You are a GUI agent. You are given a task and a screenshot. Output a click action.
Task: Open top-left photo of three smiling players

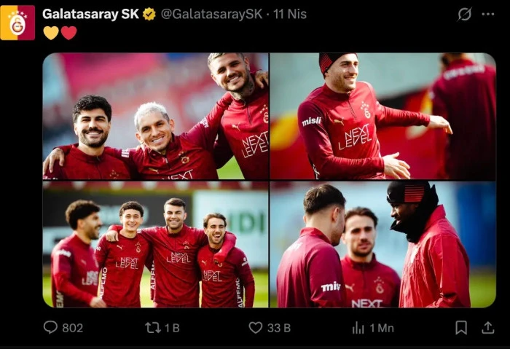point(155,116)
